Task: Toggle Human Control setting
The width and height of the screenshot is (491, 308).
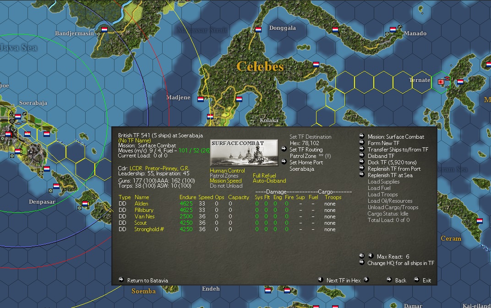Action: [x=227, y=171]
